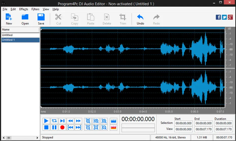236x141 pixels.
Task: Start playback with the Play button
Action: point(46,121)
